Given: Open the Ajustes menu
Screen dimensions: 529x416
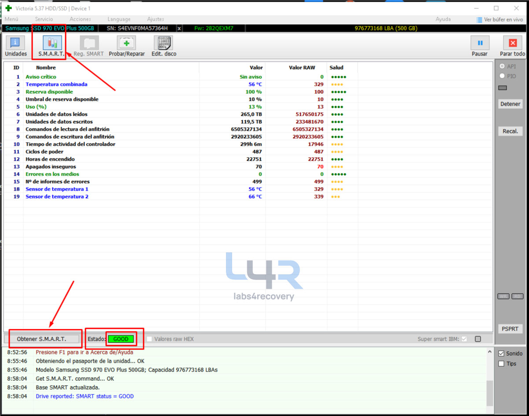Looking at the screenshot, I should coord(155,19).
